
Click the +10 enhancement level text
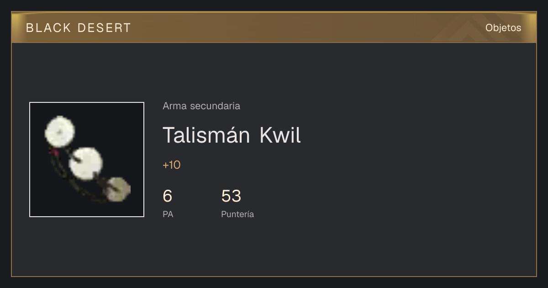[x=172, y=165]
